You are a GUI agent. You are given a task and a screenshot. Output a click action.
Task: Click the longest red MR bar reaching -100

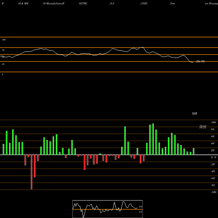31,172
